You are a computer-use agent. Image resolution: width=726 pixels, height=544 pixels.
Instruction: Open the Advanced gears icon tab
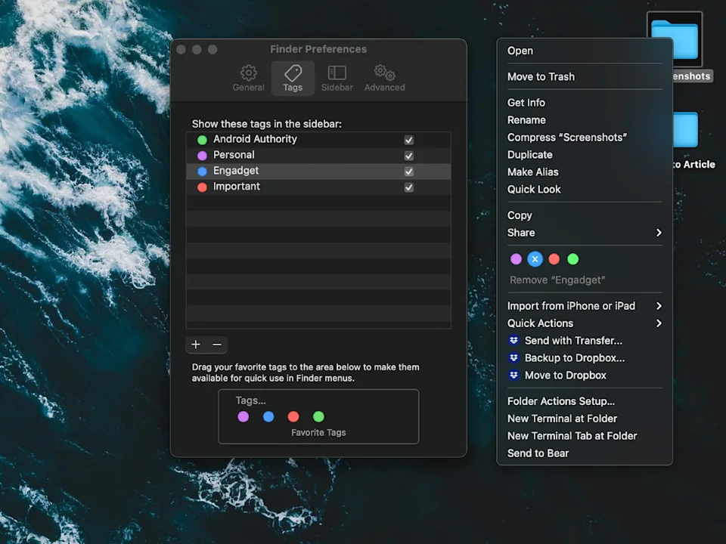[384, 73]
